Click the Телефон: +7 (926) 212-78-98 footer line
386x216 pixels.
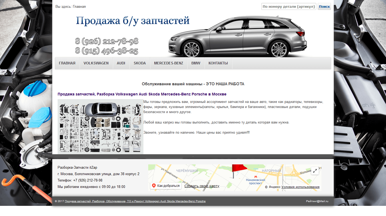[80, 180]
